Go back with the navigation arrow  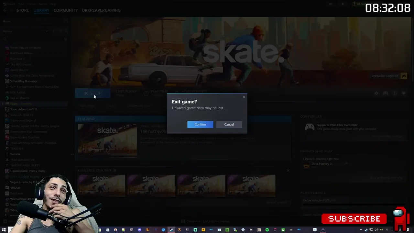5,10
